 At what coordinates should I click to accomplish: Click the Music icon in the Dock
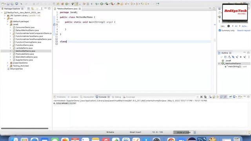point(105,139)
